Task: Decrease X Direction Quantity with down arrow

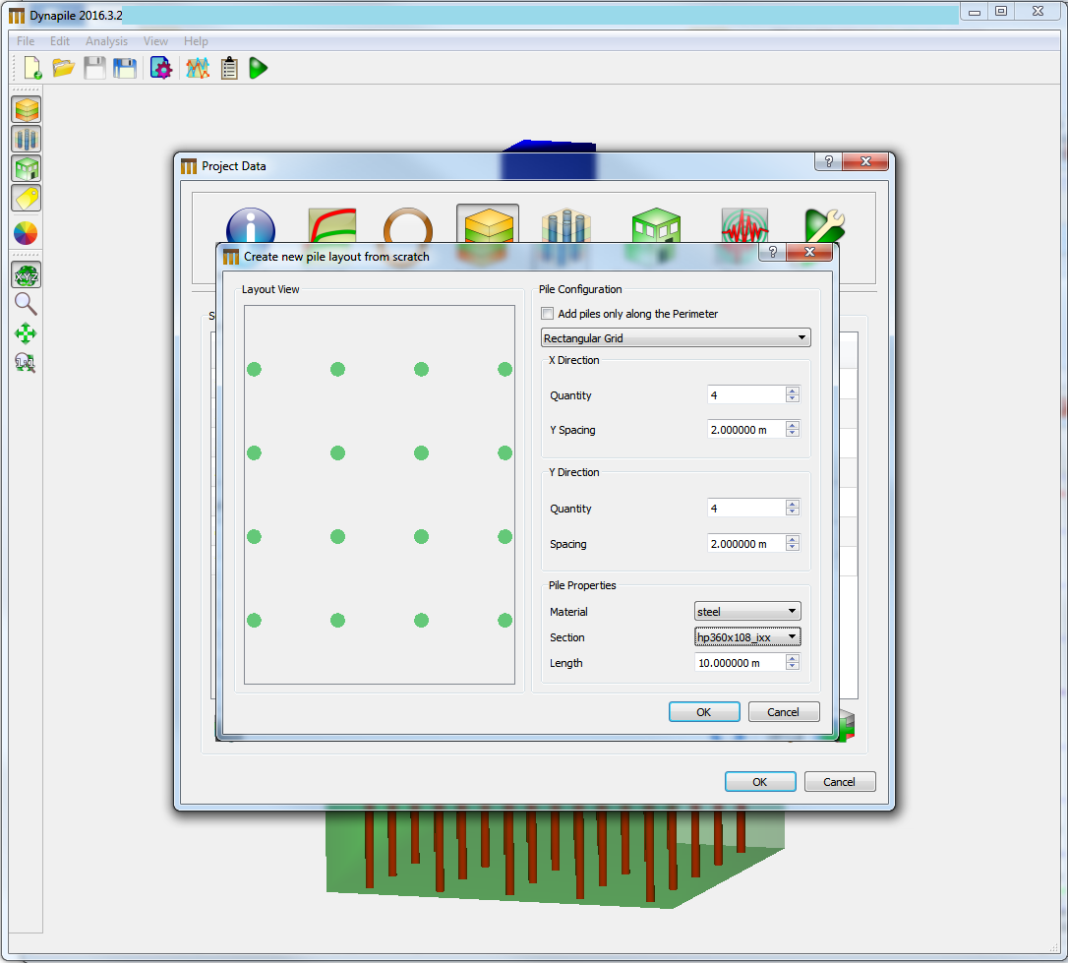Action: tap(792, 399)
